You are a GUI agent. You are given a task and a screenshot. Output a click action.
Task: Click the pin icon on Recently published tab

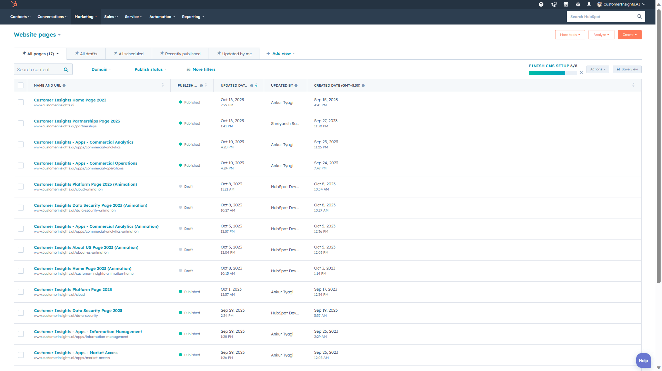coord(162,53)
